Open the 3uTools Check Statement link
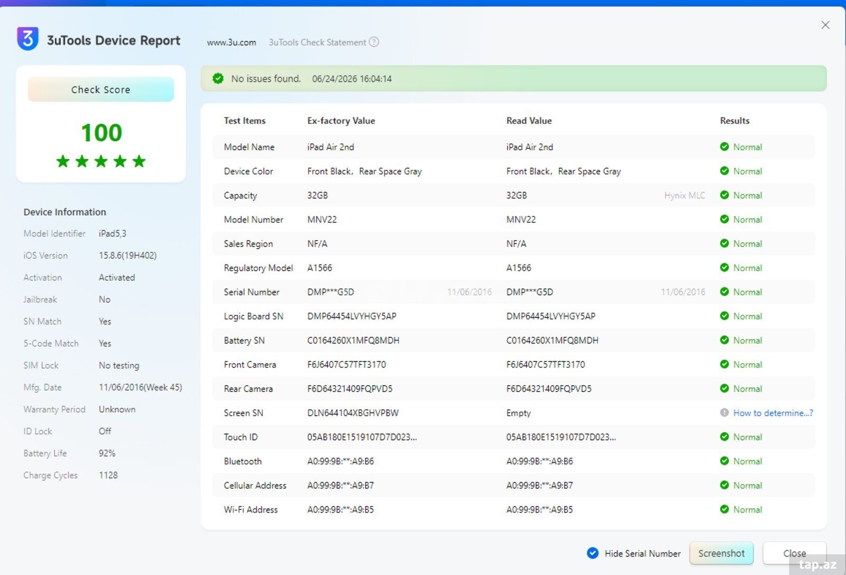Viewport: 846px width, 575px height. point(317,42)
